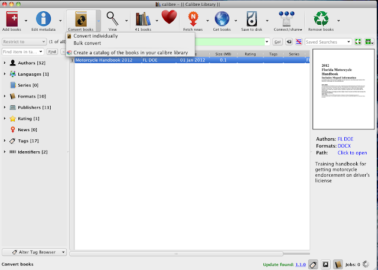
Task: Click the Go! search button
Action: coord(278,42)
